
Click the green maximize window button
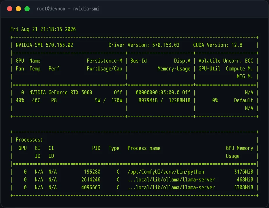(27, 9)
